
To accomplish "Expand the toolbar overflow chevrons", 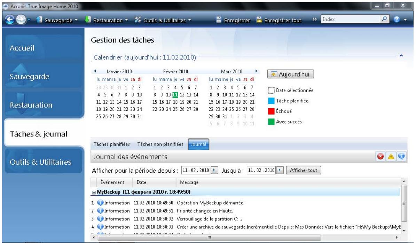I will tap(315, 19).
